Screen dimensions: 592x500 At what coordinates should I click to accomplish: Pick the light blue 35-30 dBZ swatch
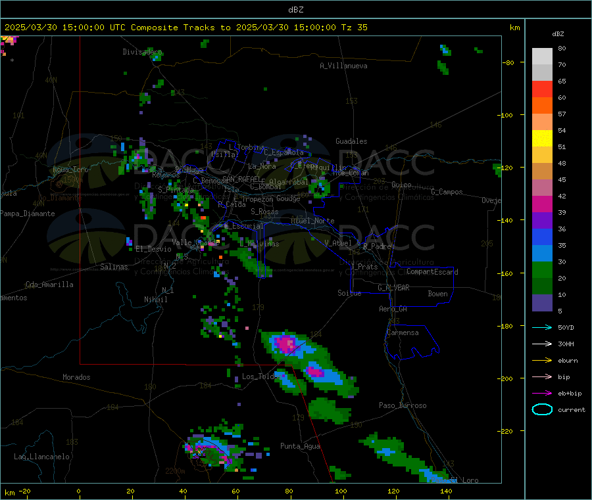click(542, 254)
